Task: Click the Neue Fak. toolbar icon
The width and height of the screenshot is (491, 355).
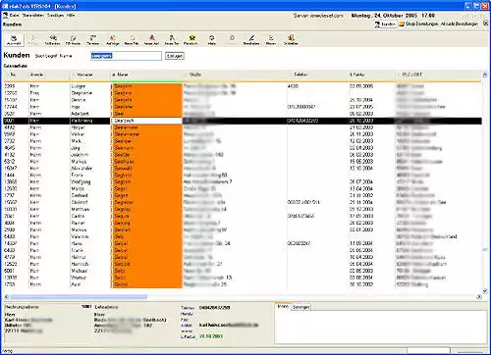Action: [132, 39]
